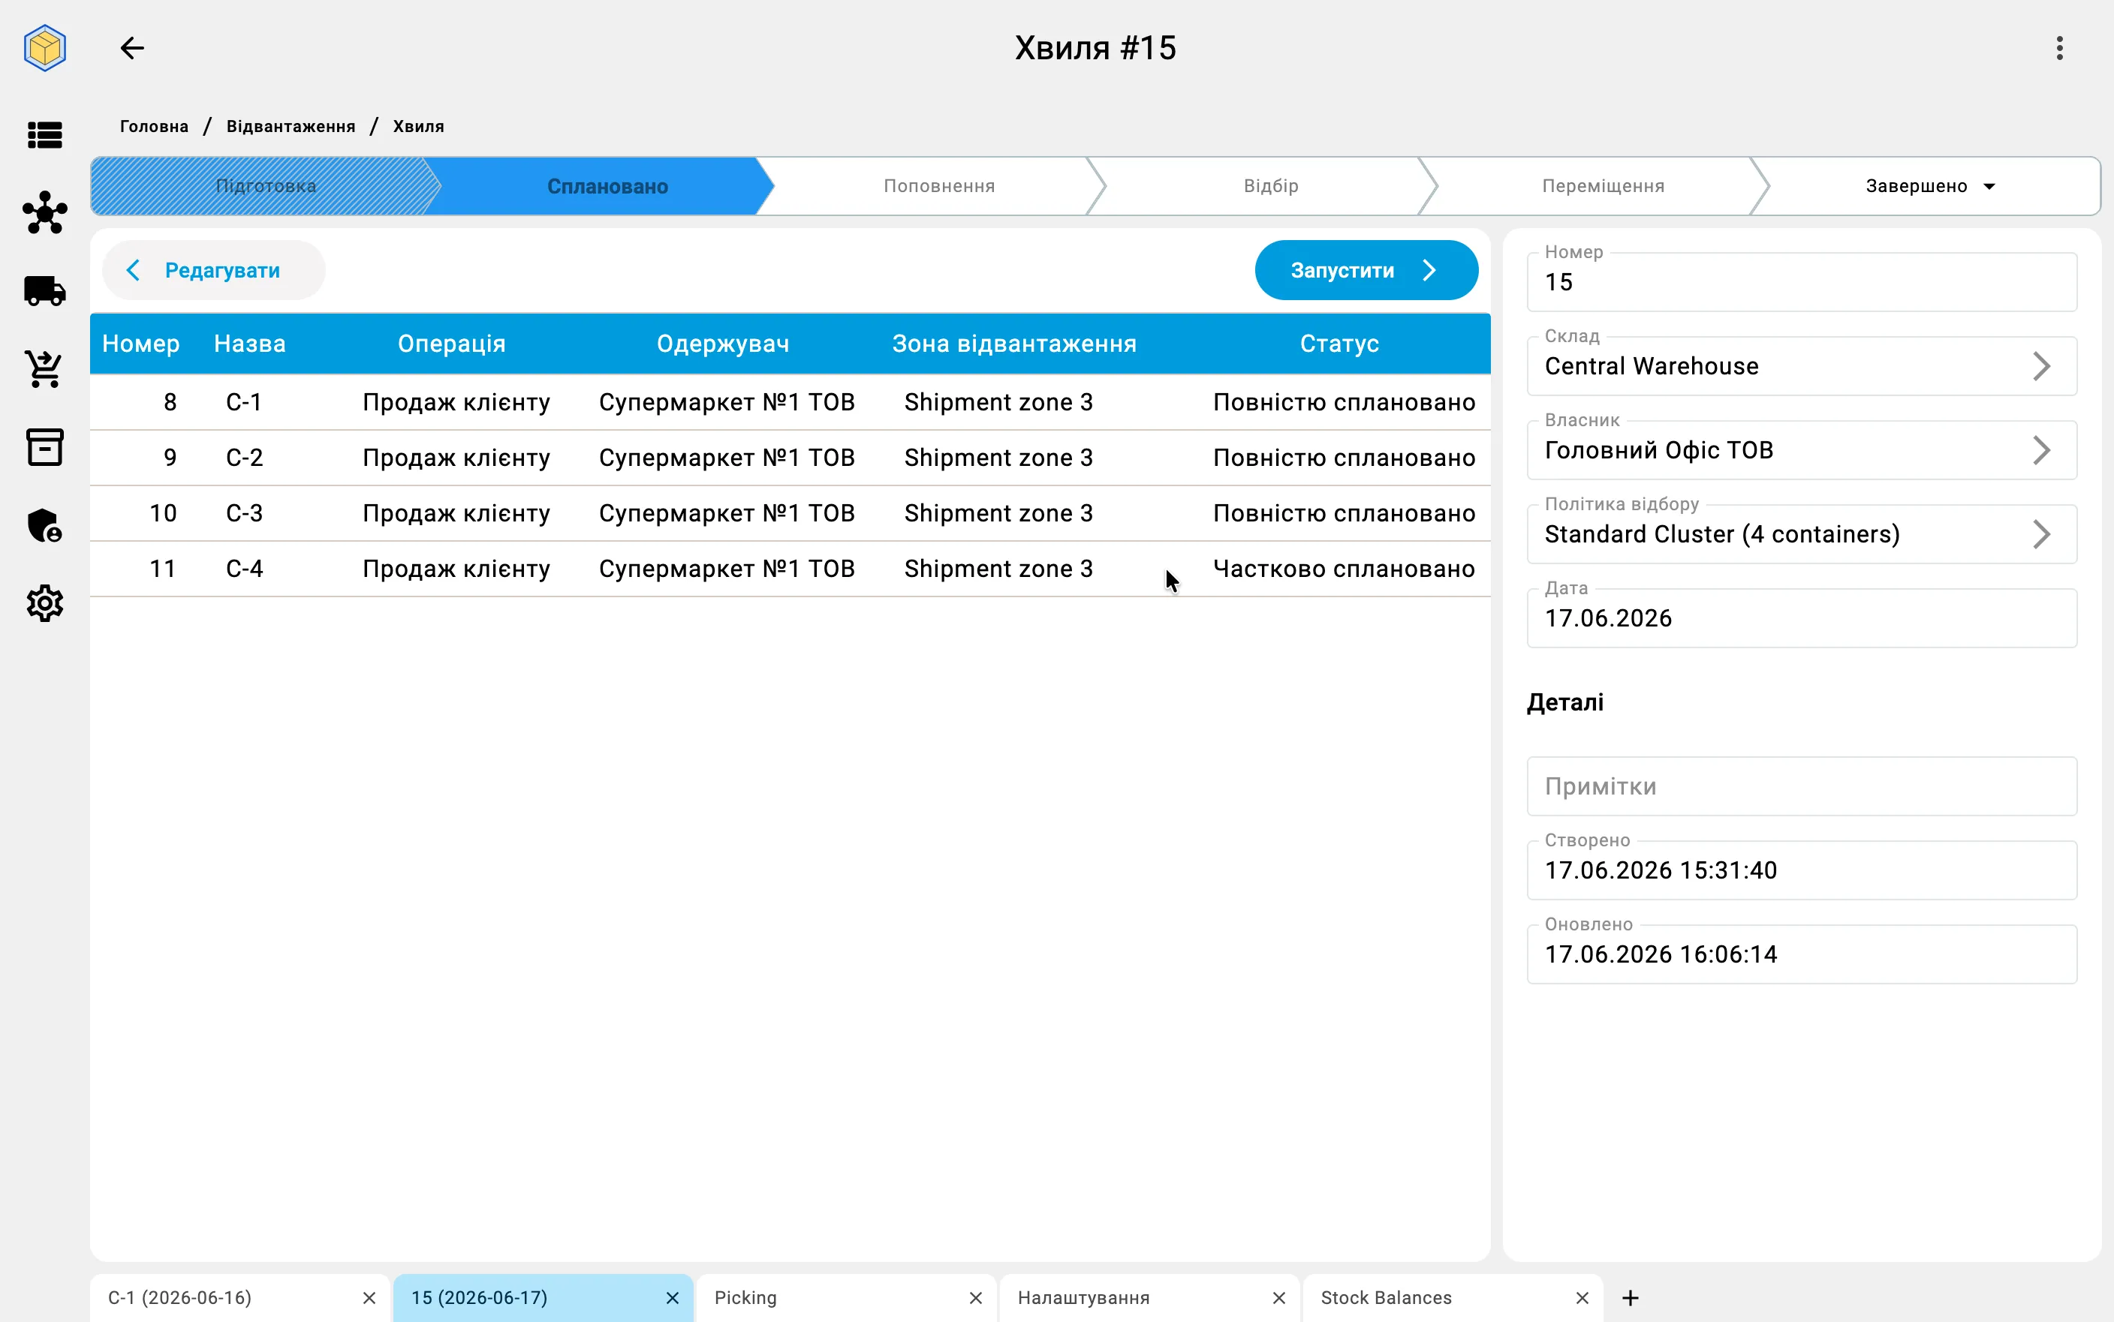
Task: Open the shield user sidebar icon
Action: tap(44, 525)
